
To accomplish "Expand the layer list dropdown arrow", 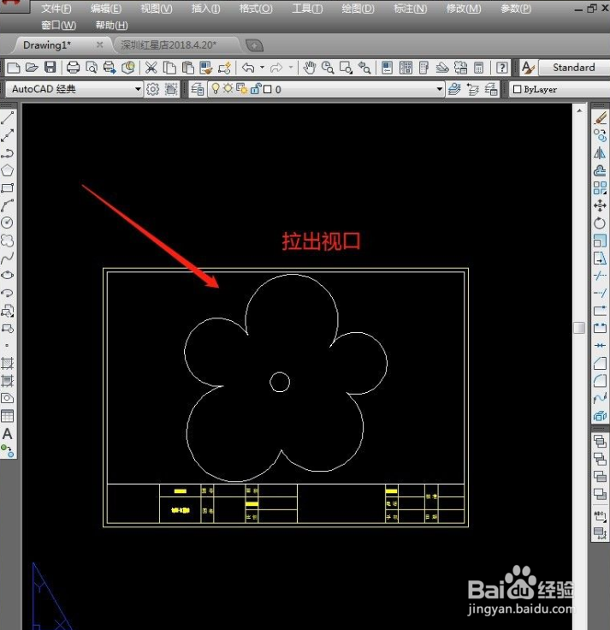I will click(x=440, y=89).
